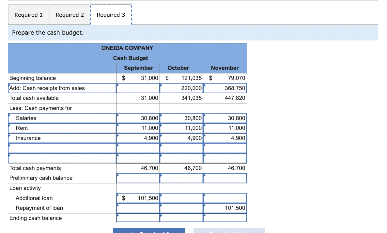Open the empty row dropdown above Total cash payments

[62, 158]
